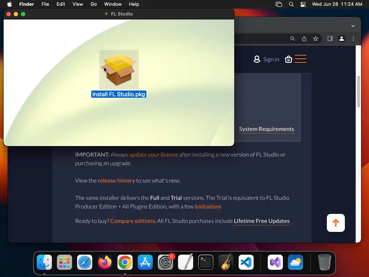The image size is (369, 277).
Task: Click Sign in on the FL Studio website
Action: point(266,60)
